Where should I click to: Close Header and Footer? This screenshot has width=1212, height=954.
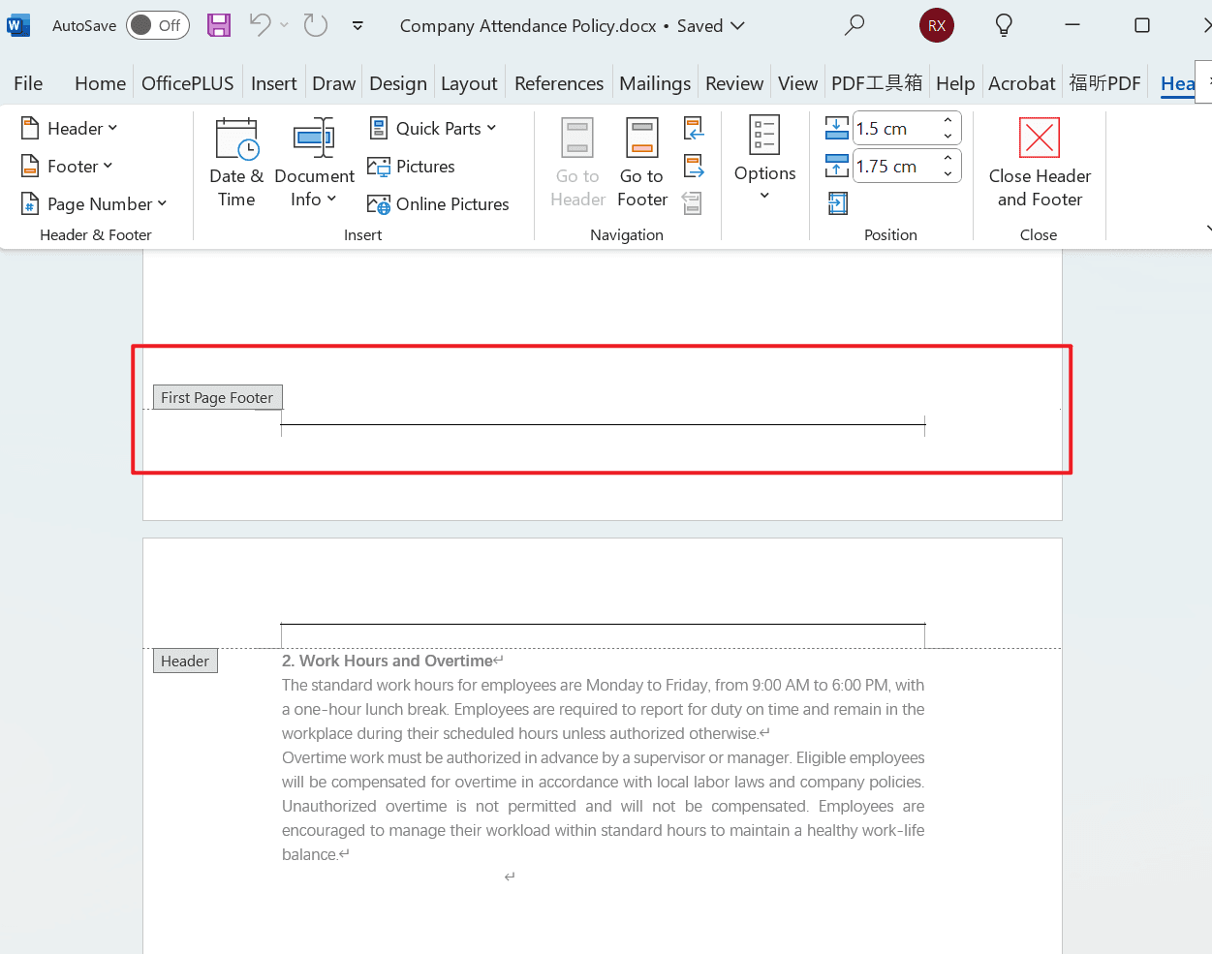1040,163
